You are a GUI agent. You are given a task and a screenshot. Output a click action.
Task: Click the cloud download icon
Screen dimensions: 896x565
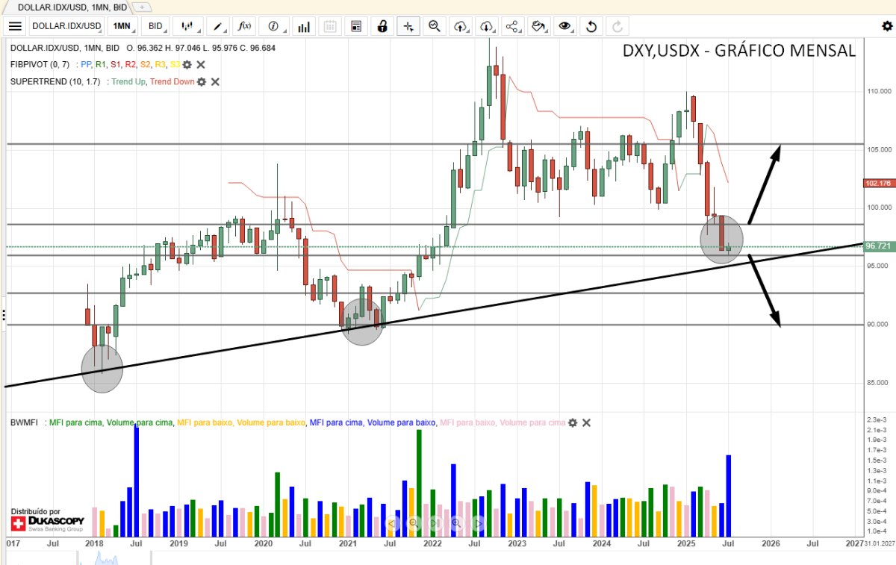pos(487,26)
